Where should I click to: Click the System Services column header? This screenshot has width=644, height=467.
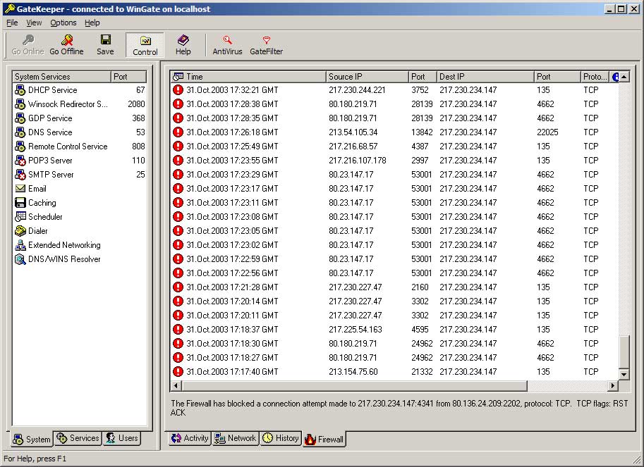pos(62,77)
